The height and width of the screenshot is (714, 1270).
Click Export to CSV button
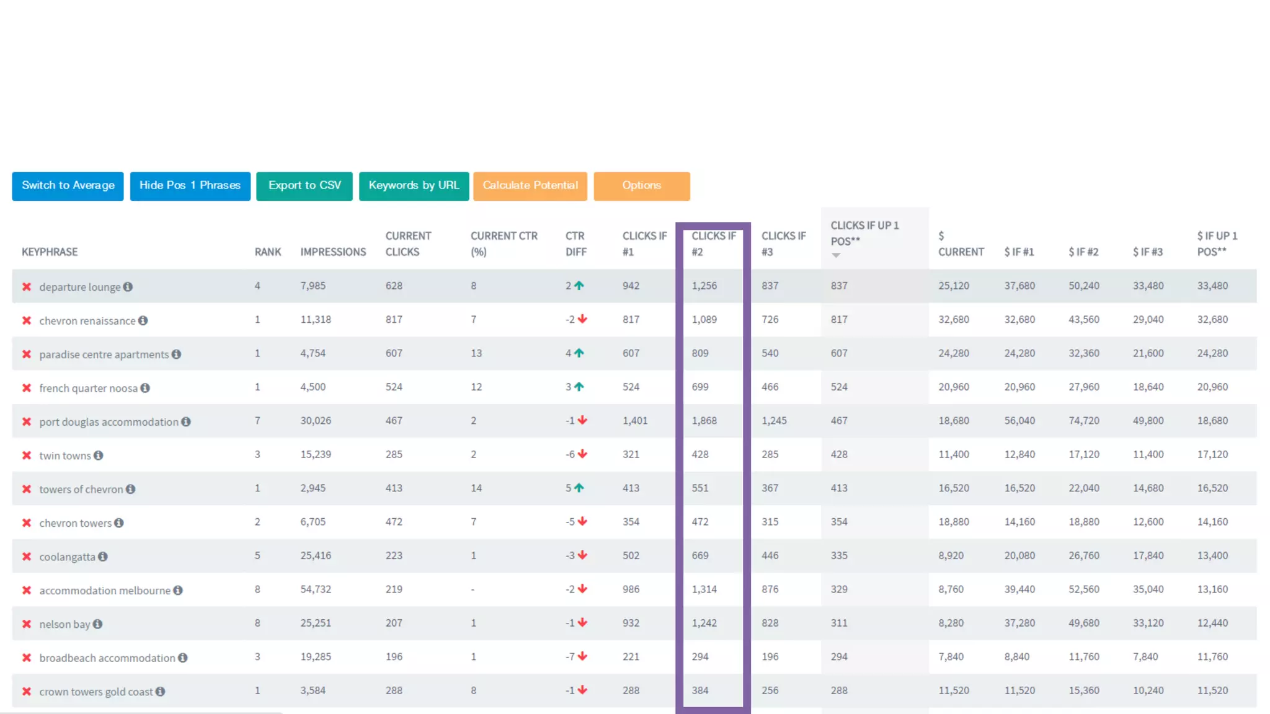tap(304, 186)
